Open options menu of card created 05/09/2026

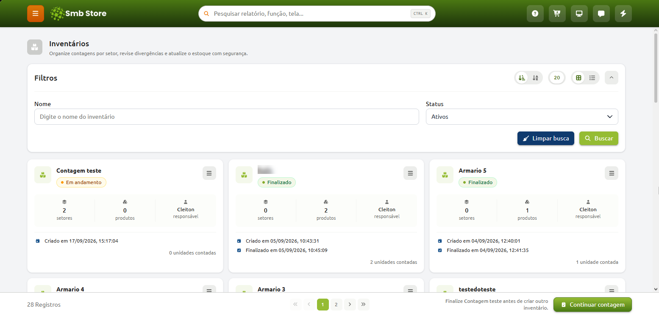pos(410,173)
